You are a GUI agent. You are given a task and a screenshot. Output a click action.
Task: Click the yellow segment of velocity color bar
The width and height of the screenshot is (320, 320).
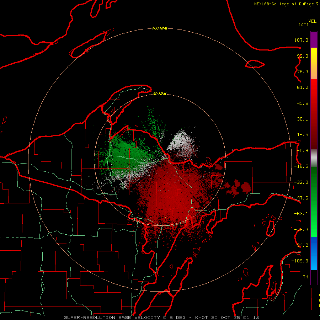pos(314,55)
